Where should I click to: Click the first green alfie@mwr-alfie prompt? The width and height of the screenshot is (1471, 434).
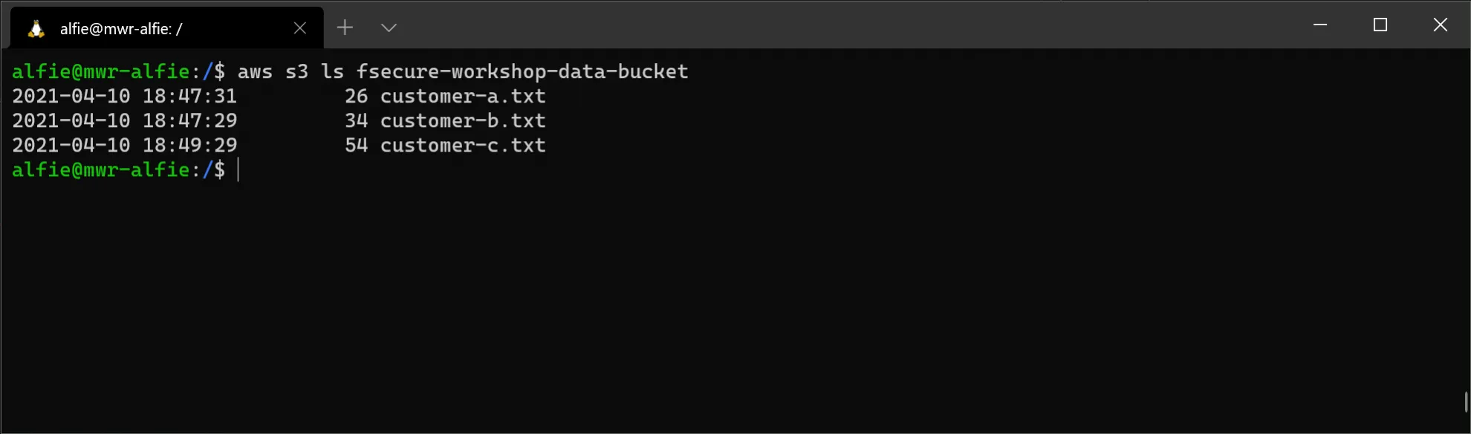(x=100, y=71)
